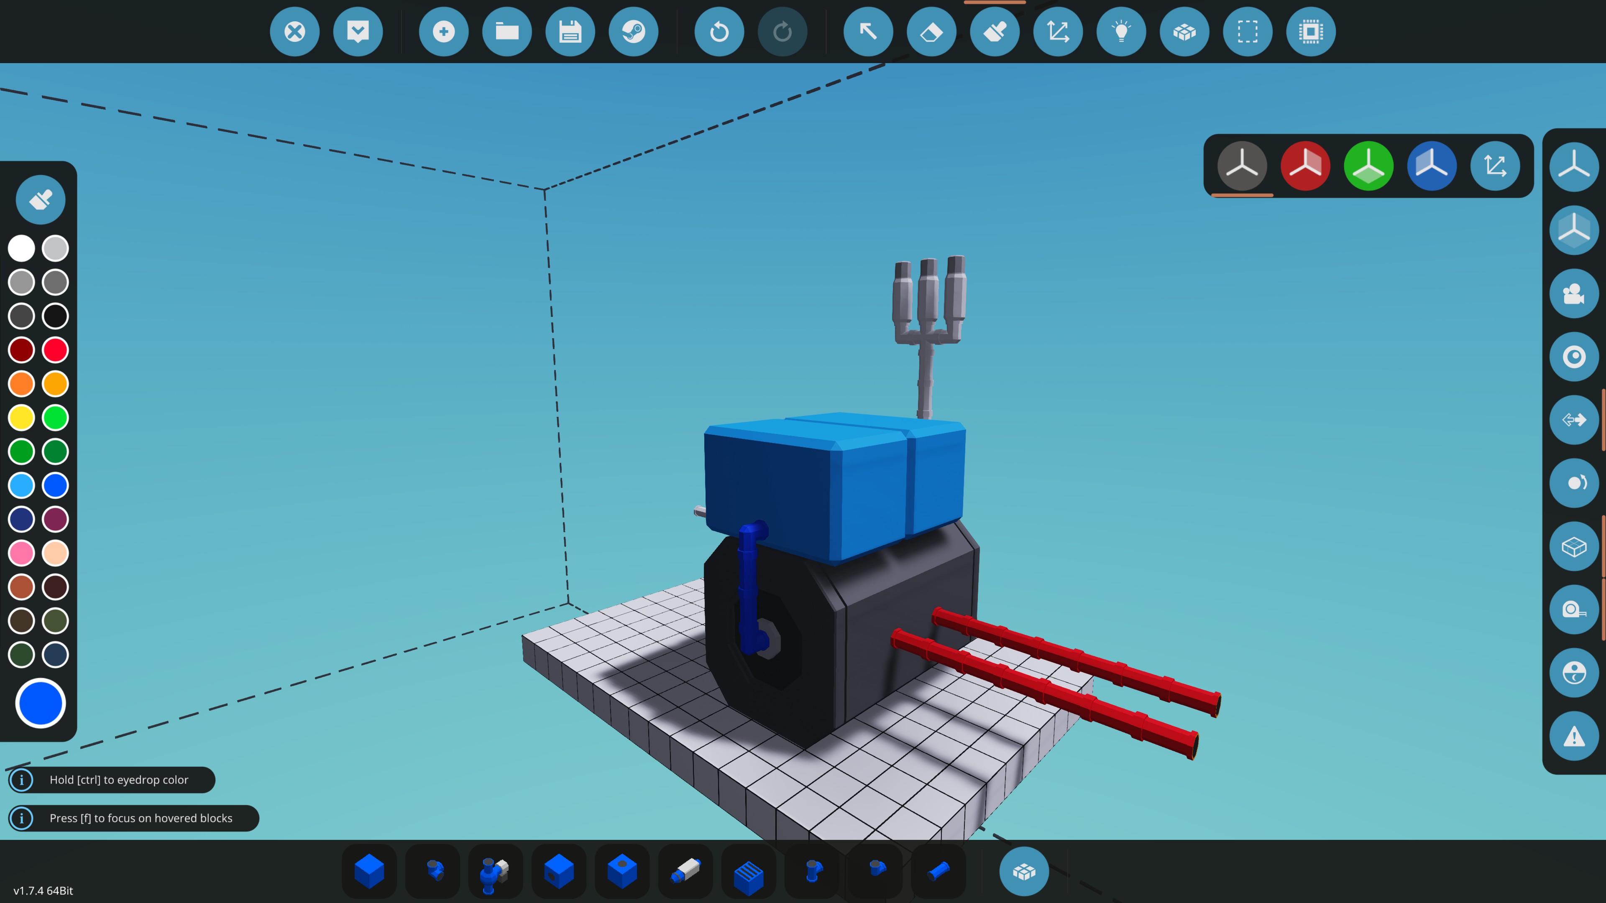The image size is (1606, 903).
Task: Click the microprocessor chip icon
Action: 1310,32
